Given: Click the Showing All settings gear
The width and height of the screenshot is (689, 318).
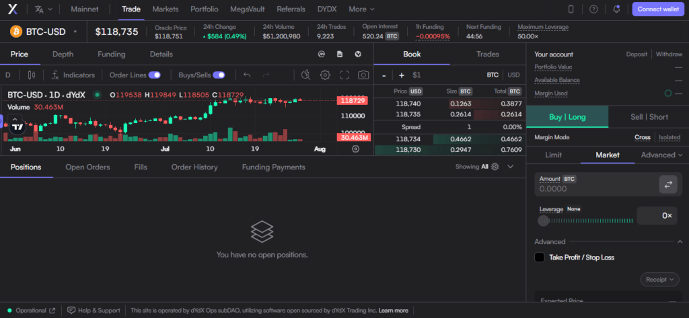Looking at the screenshot, I should tap(495, 167).
